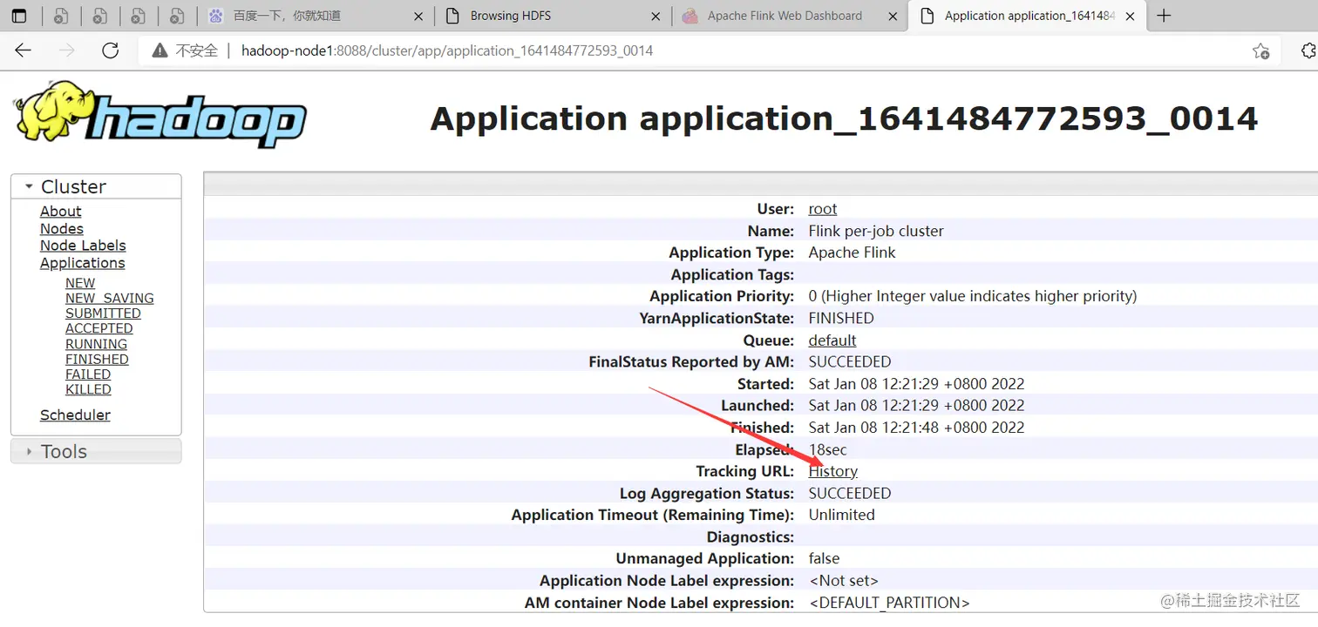Filter applications by NEW_SAVING state
Viewport: 1318px width, 627px height.
point(109,298)
